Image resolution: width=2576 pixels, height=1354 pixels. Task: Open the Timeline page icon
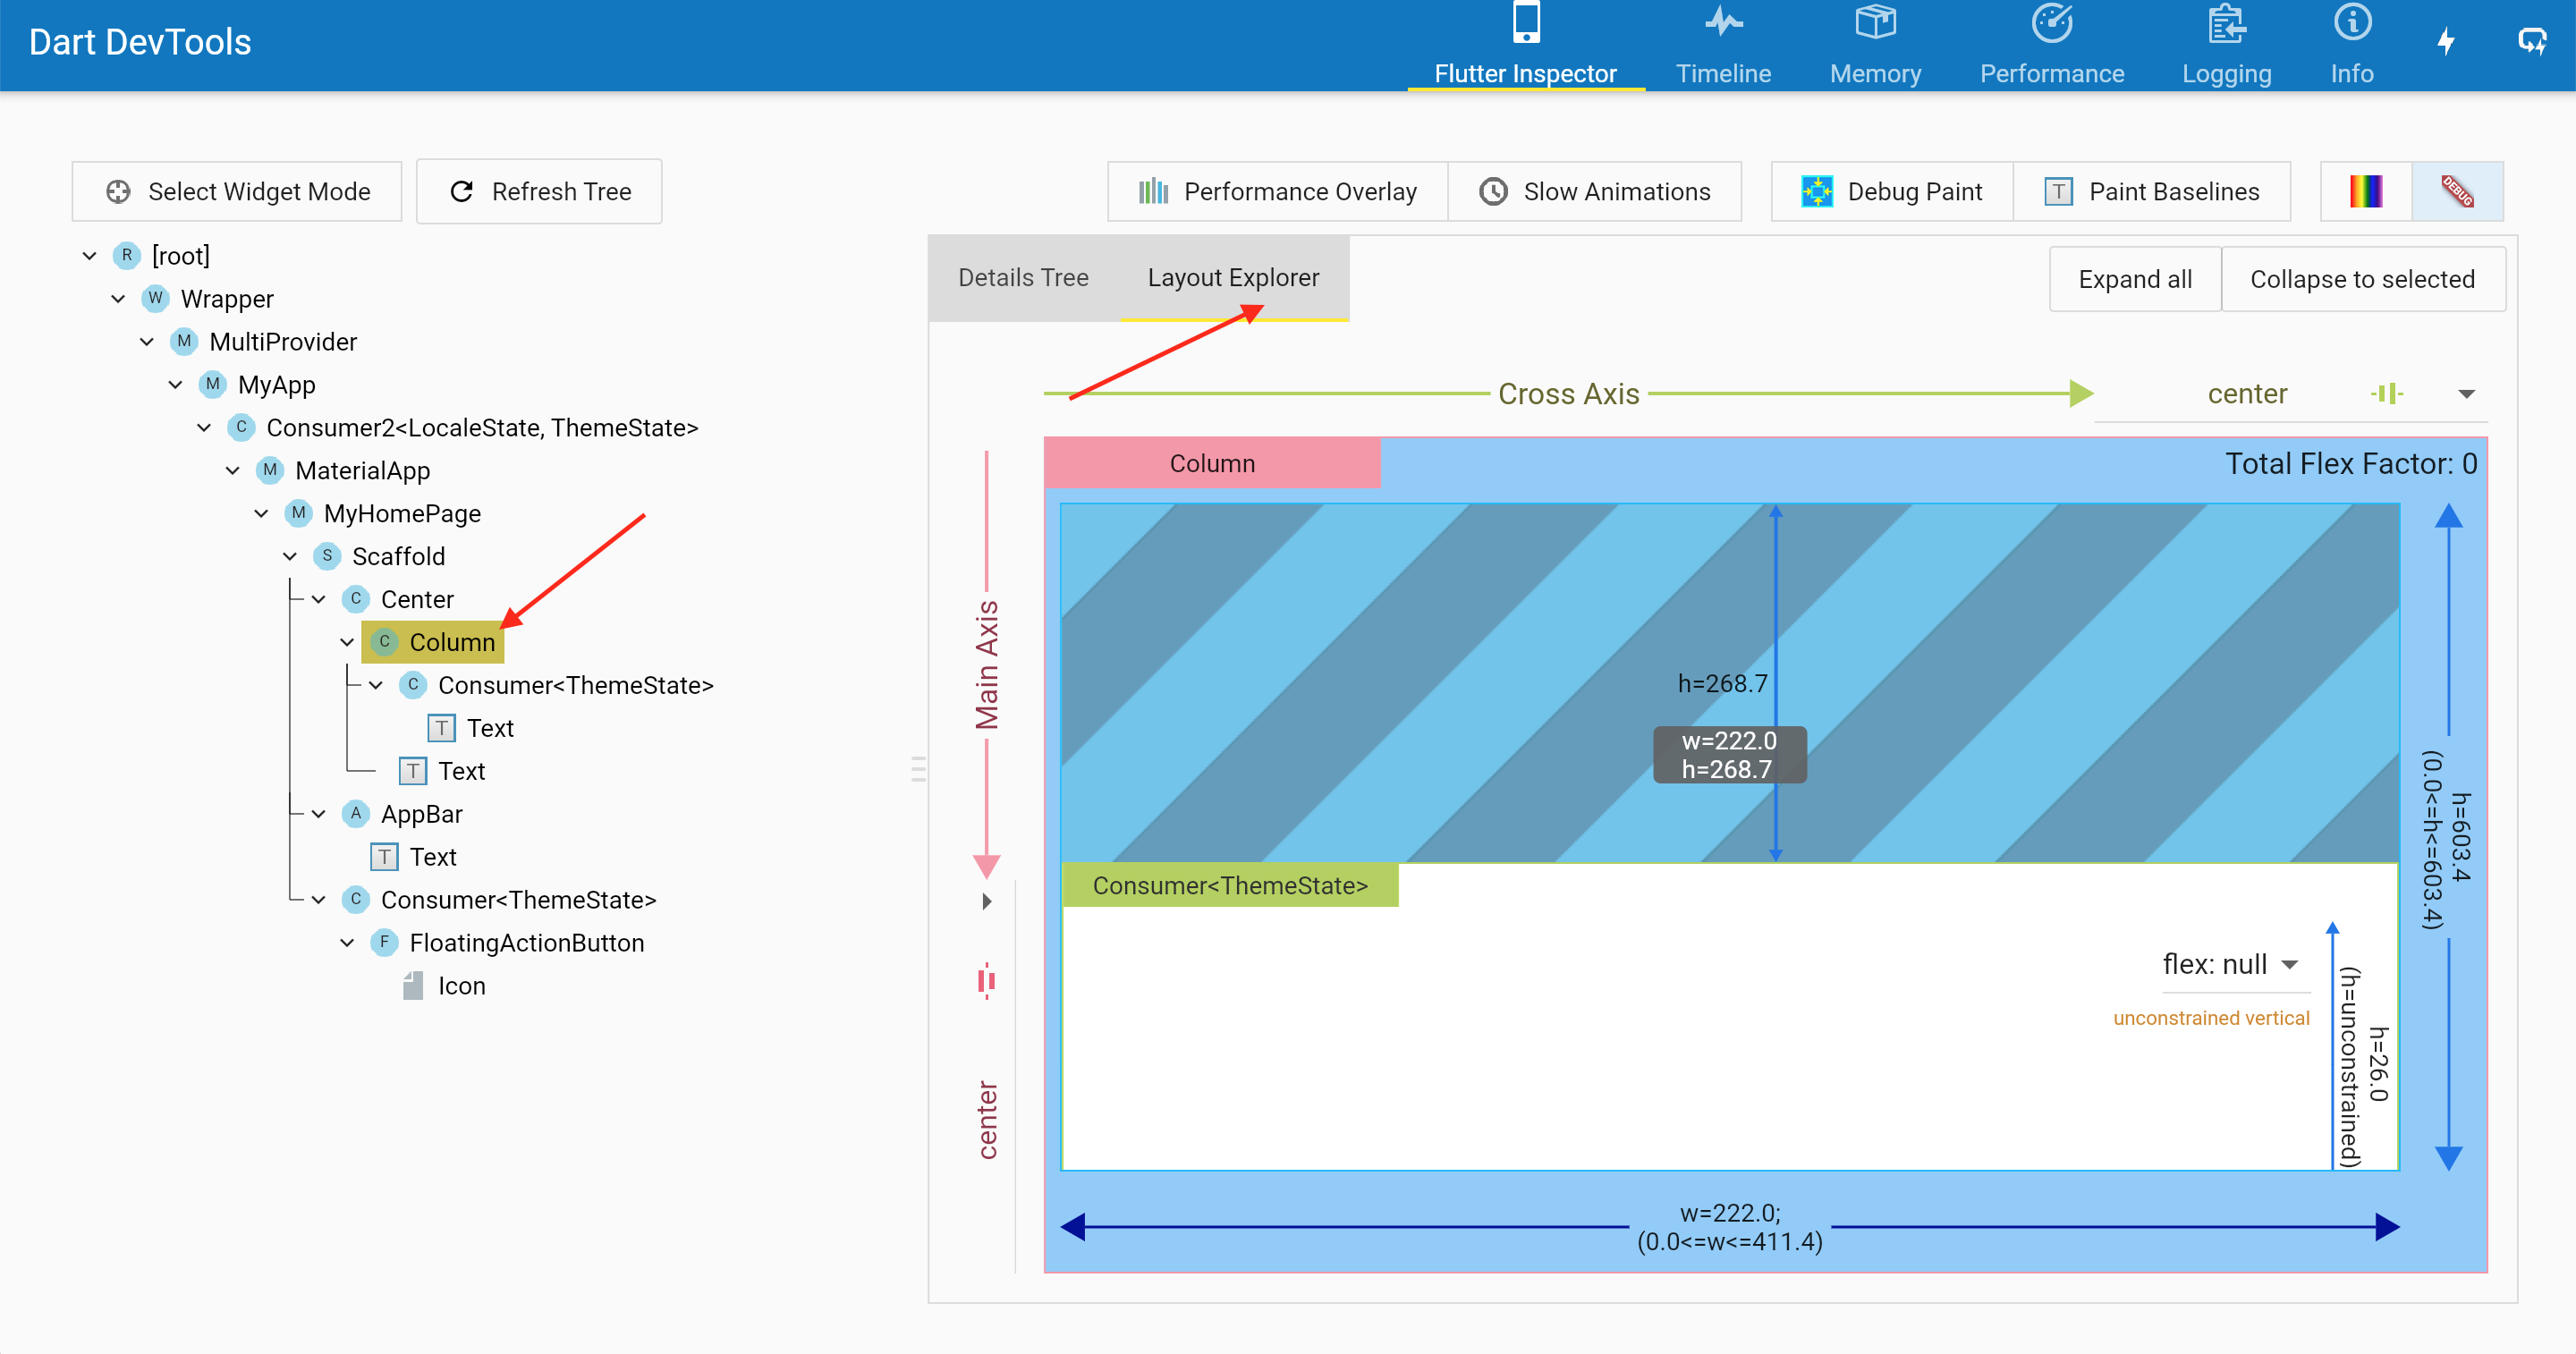coord(1723,22)
